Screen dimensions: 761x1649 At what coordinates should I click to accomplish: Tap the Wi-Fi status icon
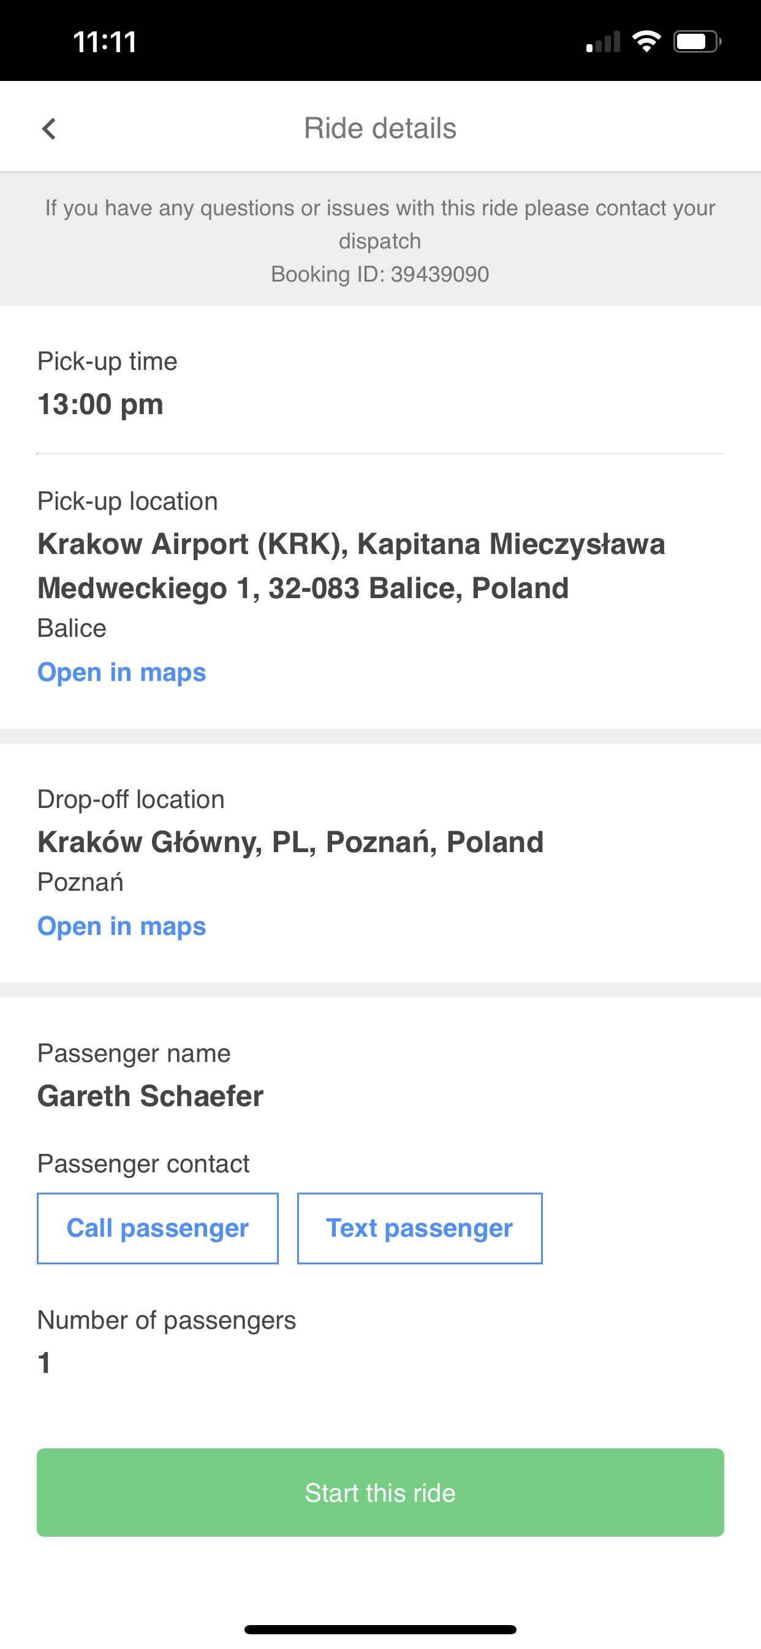pyautogui.click(x=646, y=42)
